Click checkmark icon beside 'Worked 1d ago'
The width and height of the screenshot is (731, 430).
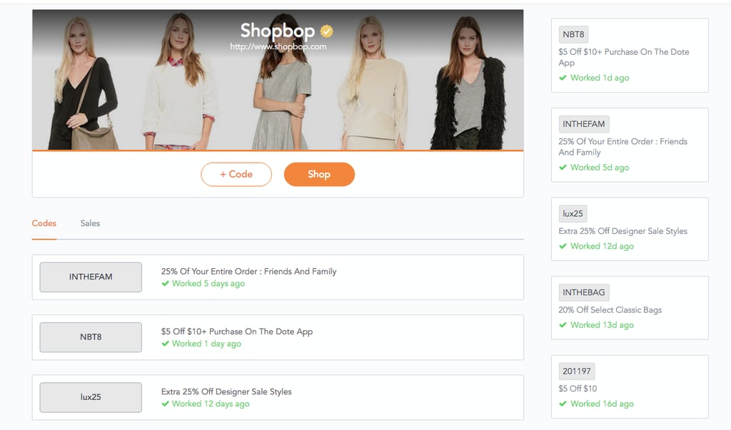[563, 78]
